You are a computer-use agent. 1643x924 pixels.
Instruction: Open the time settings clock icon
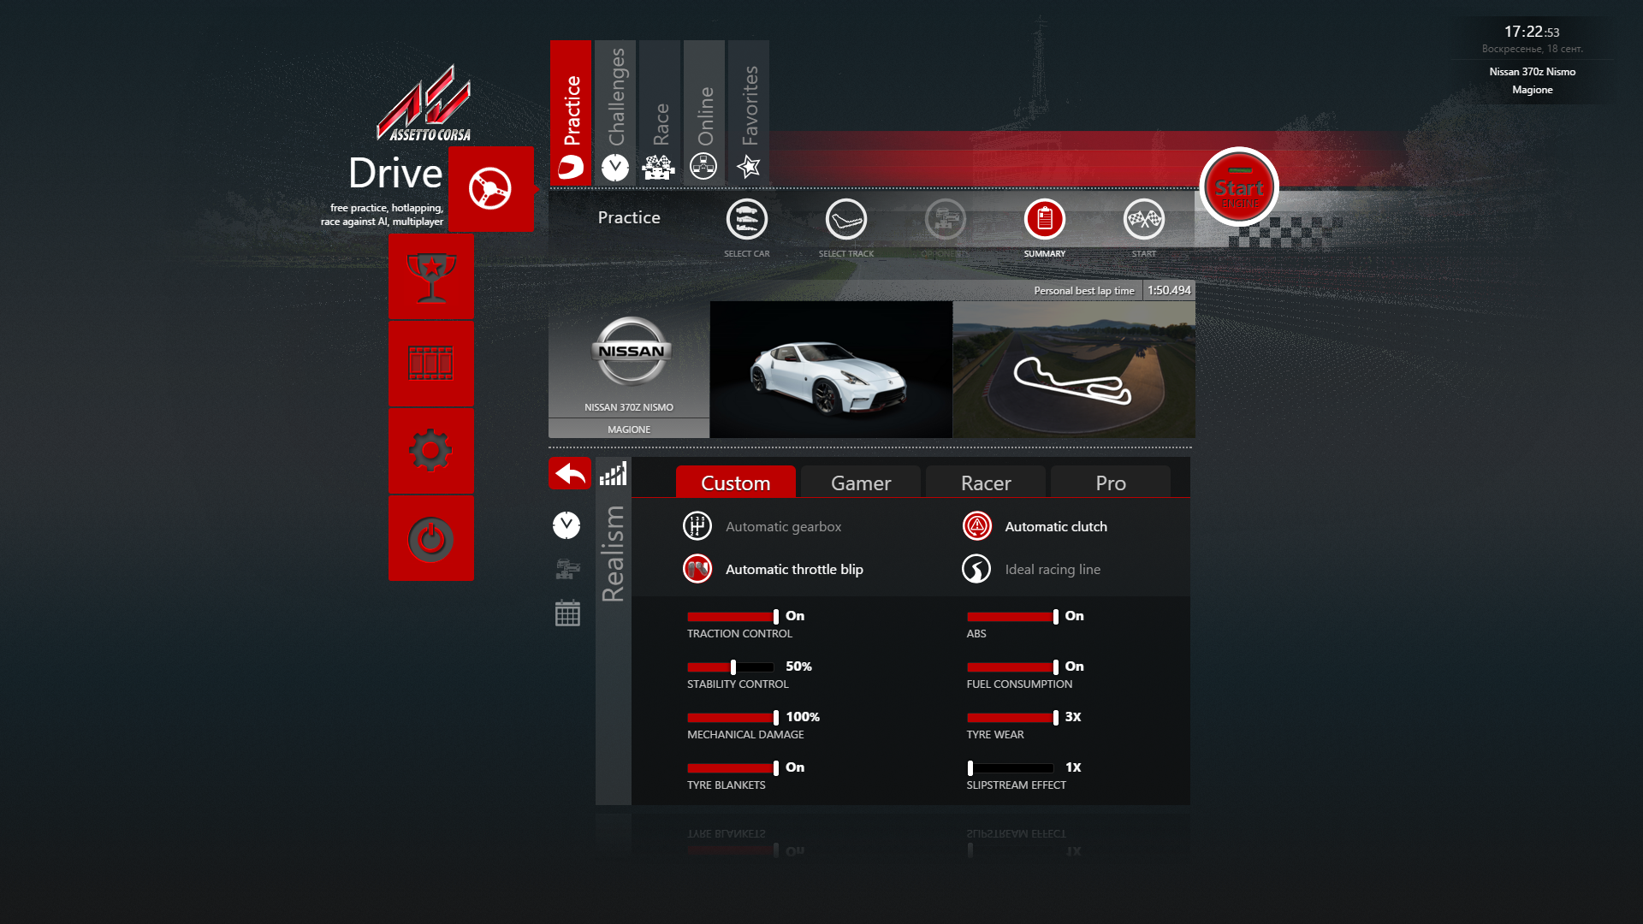coord(566,524)
